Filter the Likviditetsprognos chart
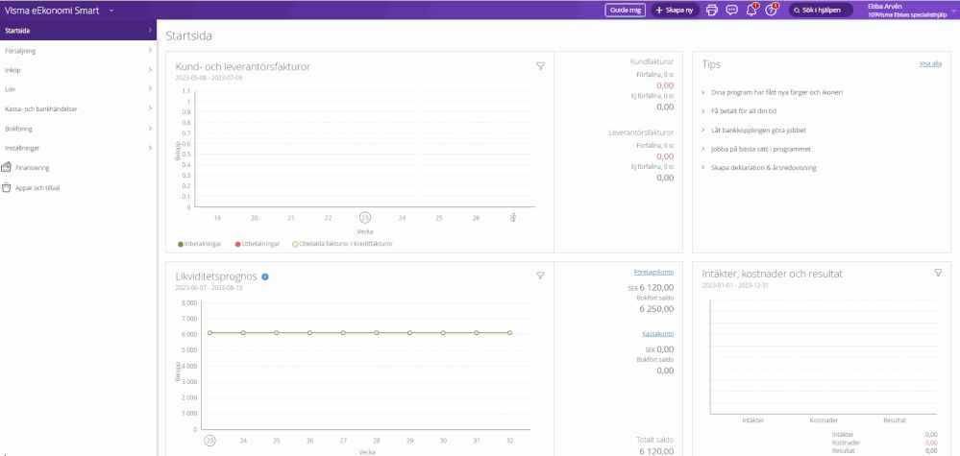960x456 pixels. [540, 276]
